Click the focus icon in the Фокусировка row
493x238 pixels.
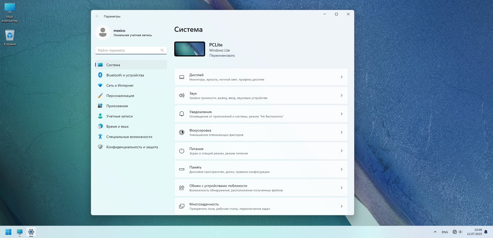click(182, 132)
